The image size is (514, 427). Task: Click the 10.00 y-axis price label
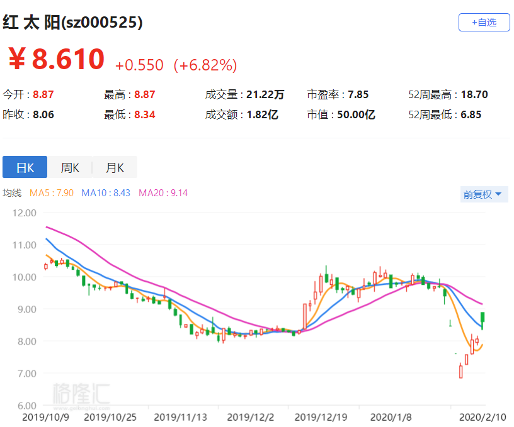(25, 277)
